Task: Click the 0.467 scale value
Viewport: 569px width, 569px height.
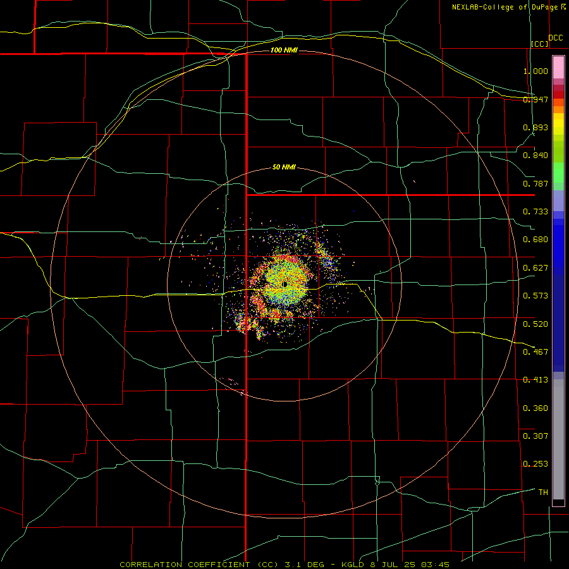Action: tap(535, 352)
